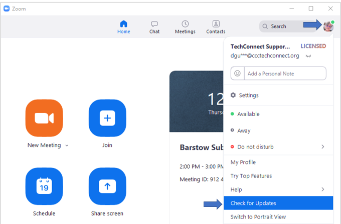This screenshot has width=341, height=224.
Task: Click the 2:00 PM - 3:00 PM meeting time
Action: (202, 166)
